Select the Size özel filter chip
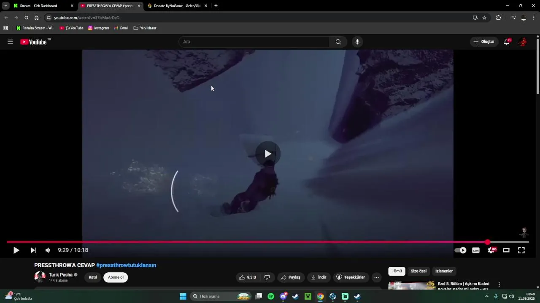 pos(419,271)
